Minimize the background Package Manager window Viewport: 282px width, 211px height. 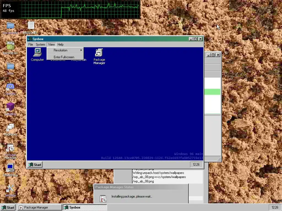pyautogui.click(x=209, y=55)
